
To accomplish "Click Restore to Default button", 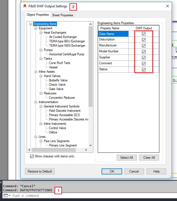I will (40, 171).
